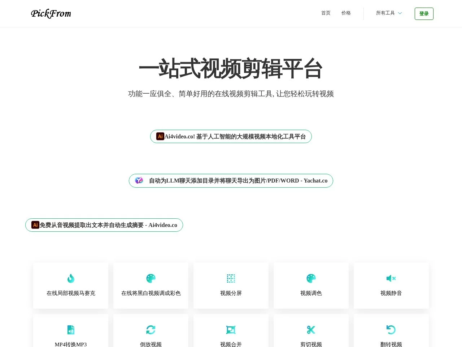Screen dimensions: 462x347
Task: Click the water drop icon for video mosaic
Action: point(71,278)
